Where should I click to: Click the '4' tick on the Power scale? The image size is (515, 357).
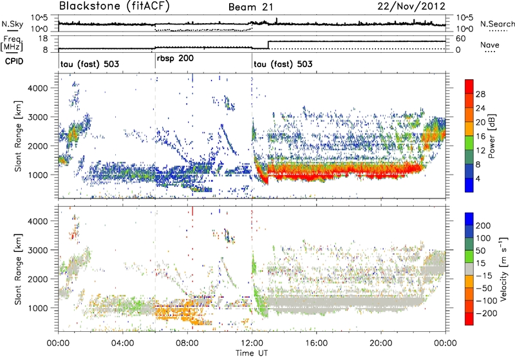[478, 179]
